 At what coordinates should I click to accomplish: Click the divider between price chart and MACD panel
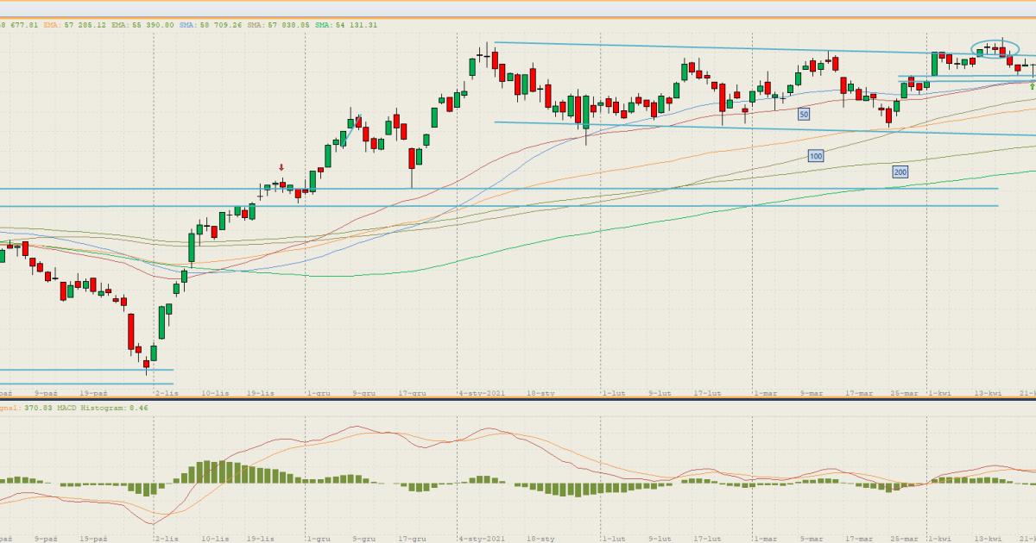pos(518,399)
